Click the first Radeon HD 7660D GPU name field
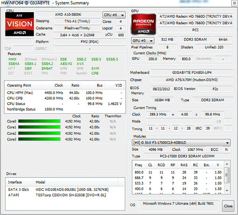 (196, 16)
